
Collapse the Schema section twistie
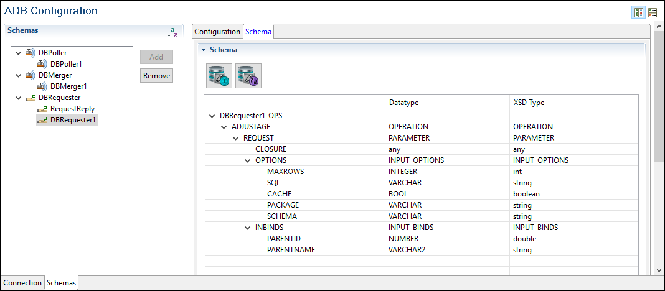[x=203, y=50]
